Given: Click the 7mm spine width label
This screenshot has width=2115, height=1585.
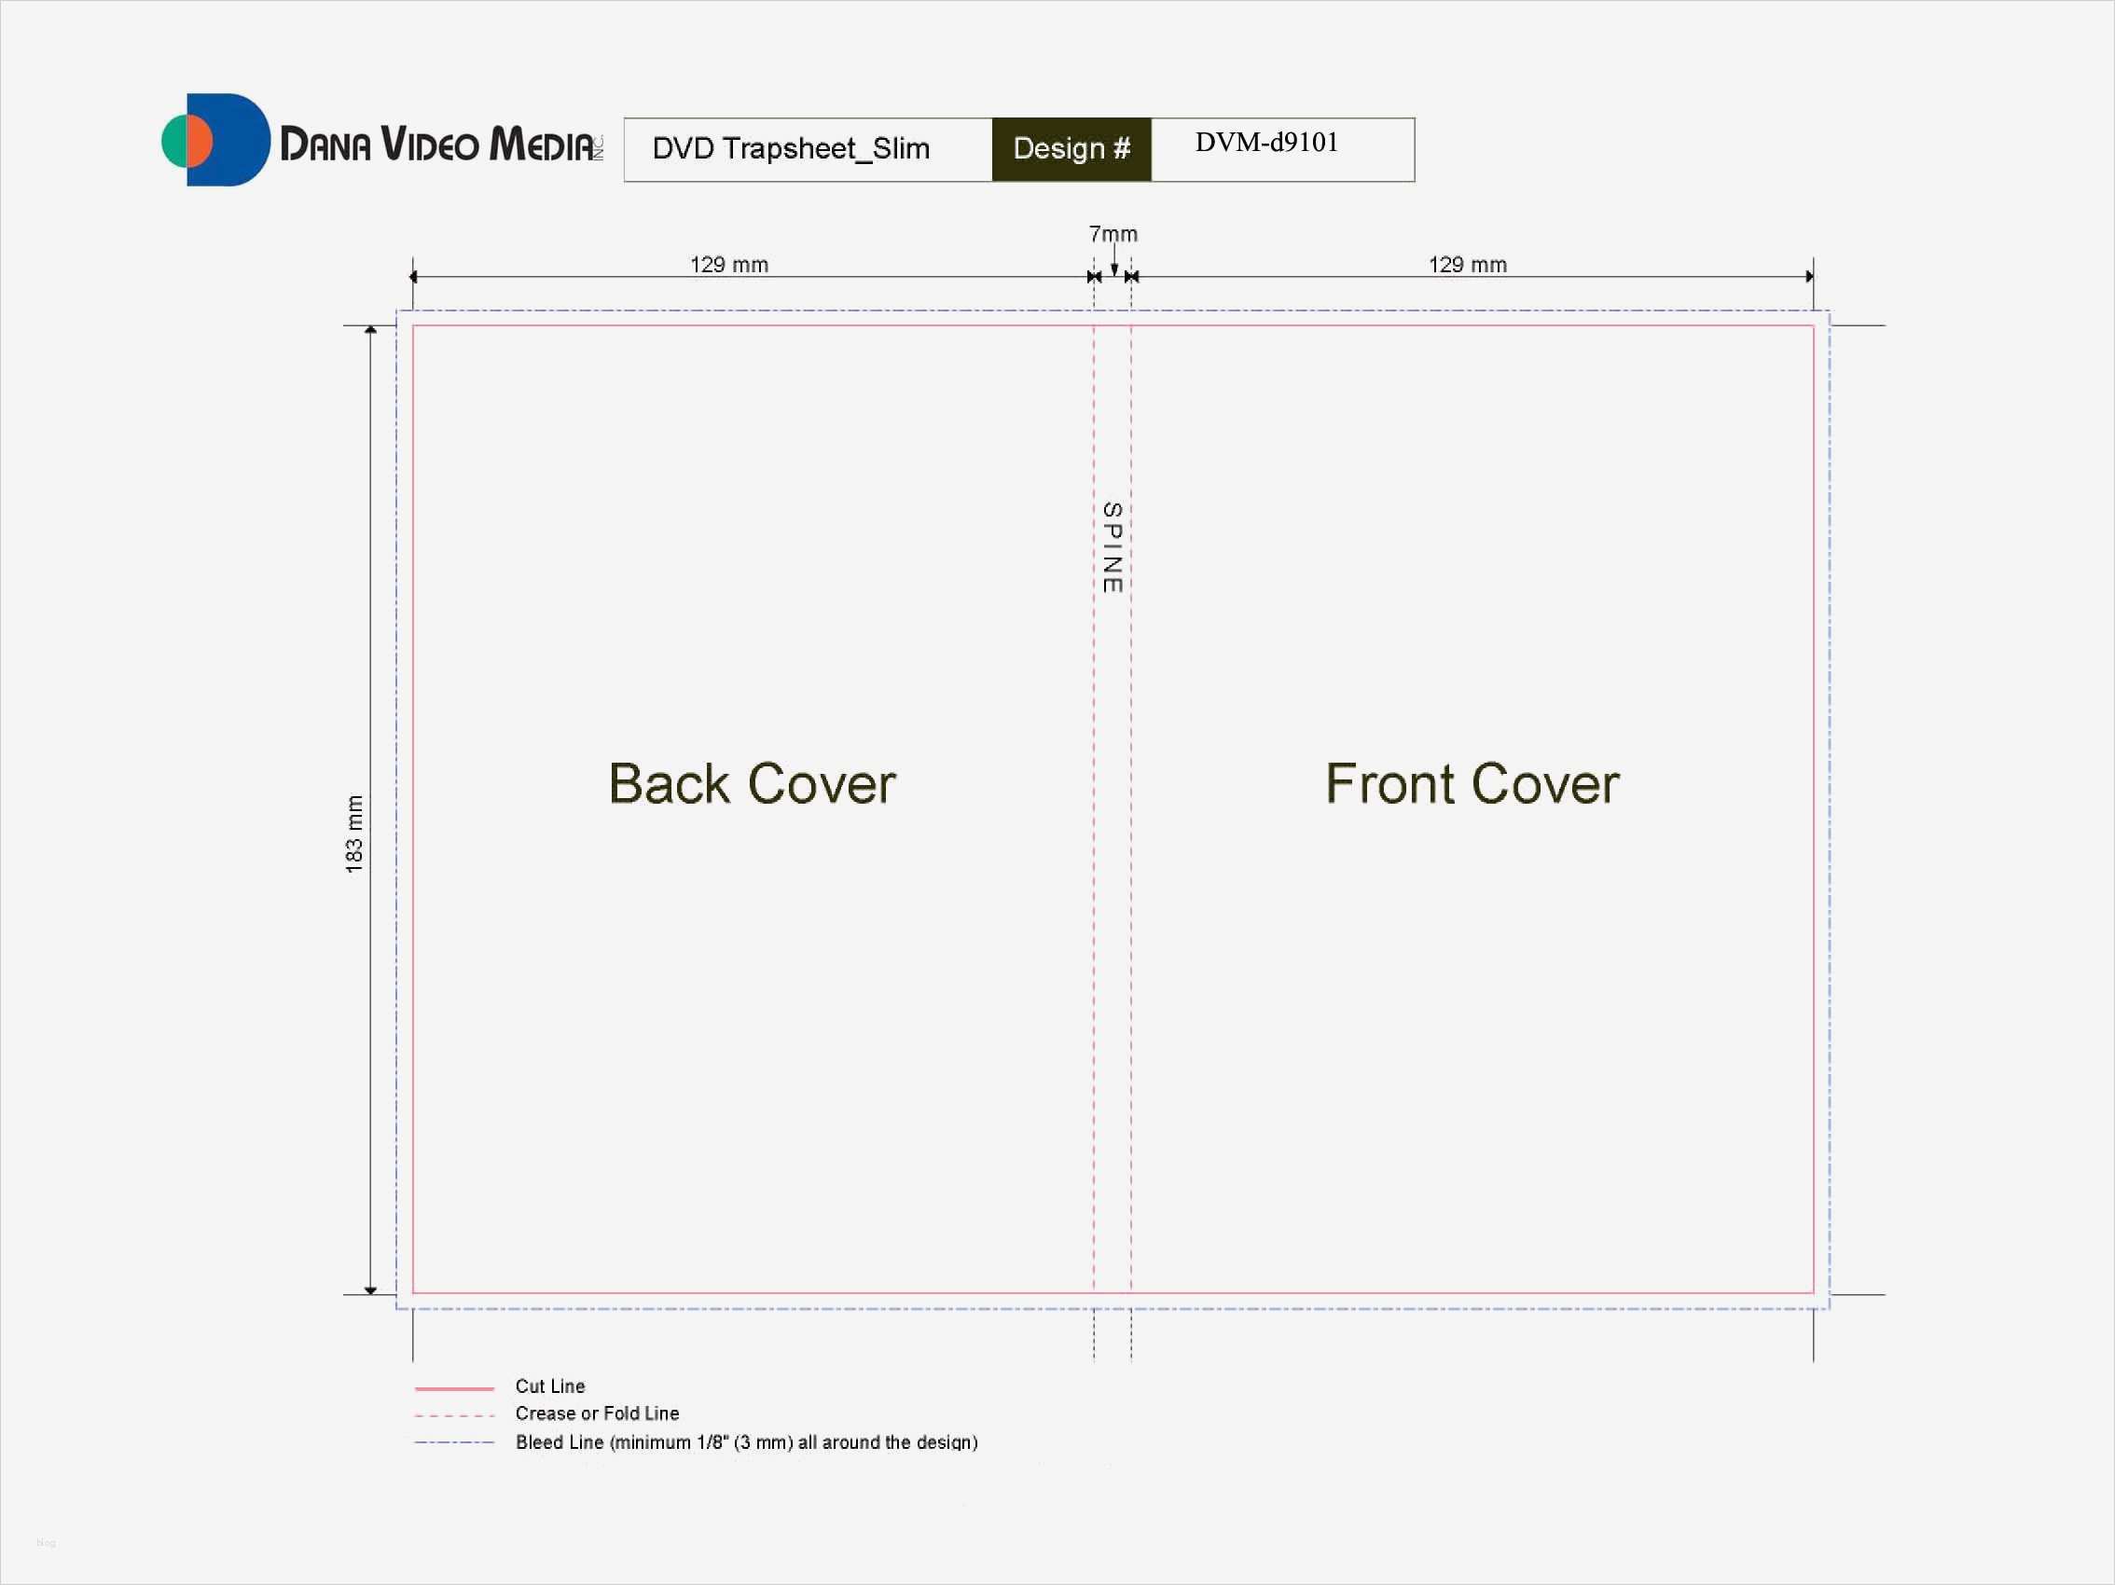Looking at the screenshot, I should 1113,234.
